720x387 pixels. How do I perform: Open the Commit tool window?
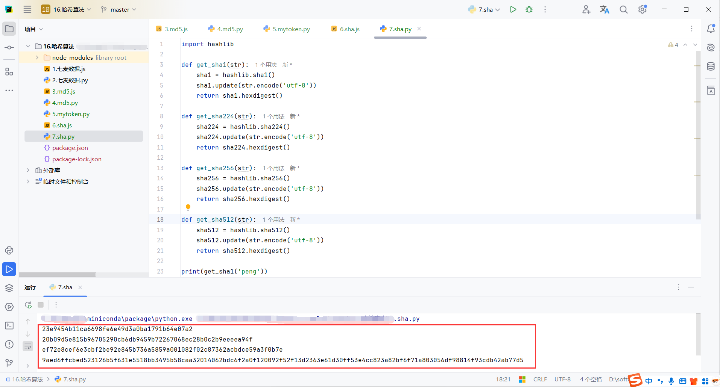pyautogui.click(x=9, y=48)
